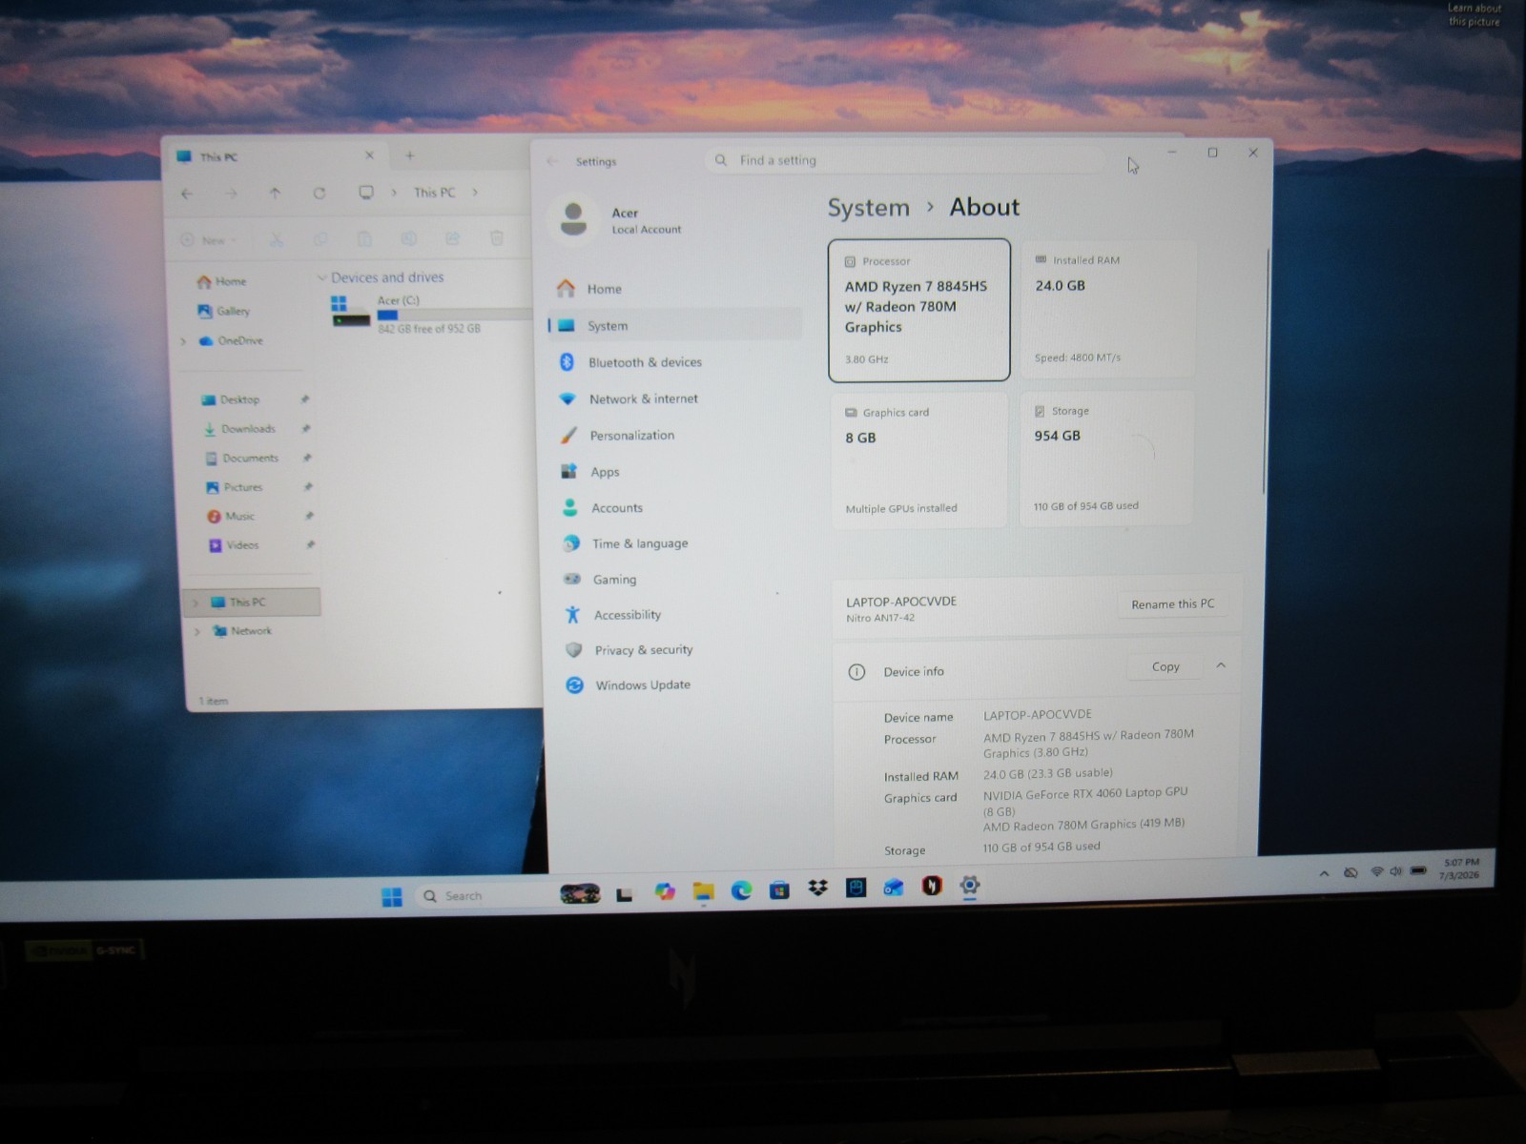
Task: Refresh the File Explorer view
Action: click(x=320, y=194)
